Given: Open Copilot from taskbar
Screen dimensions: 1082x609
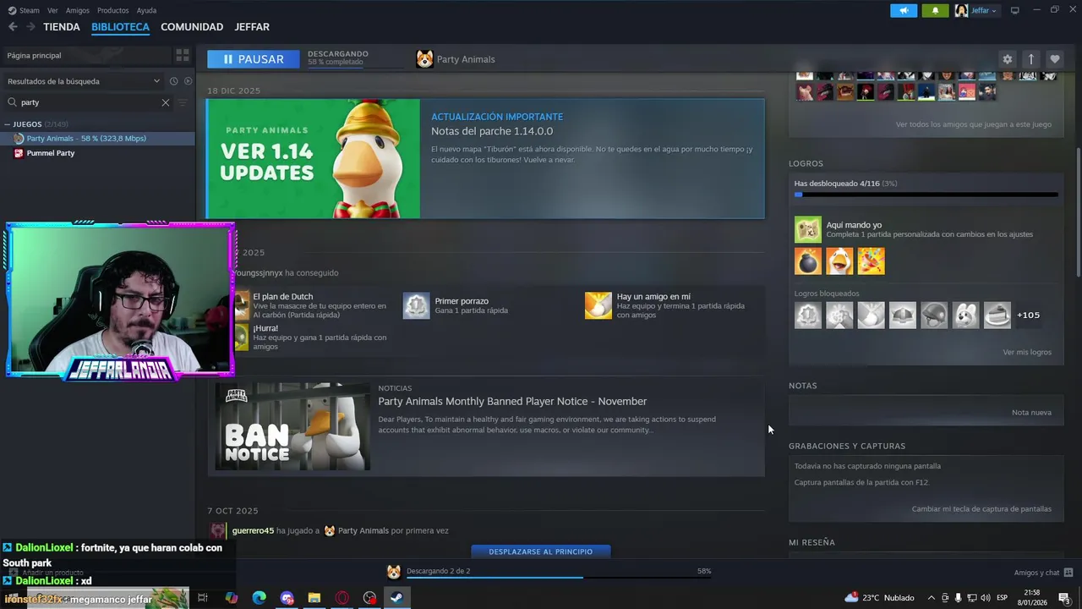Looking at the screenshot, I should pyautogui.click(x=232, y=598).
